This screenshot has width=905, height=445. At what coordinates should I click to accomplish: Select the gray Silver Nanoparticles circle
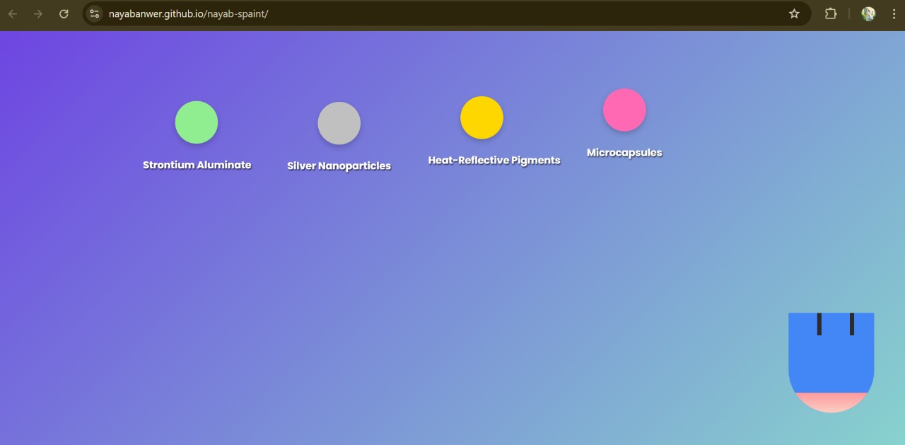(339, 123)
